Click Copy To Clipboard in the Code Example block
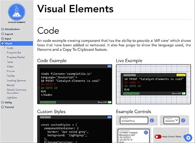This screenshot has height=143, width=195. tap(48, 102)
